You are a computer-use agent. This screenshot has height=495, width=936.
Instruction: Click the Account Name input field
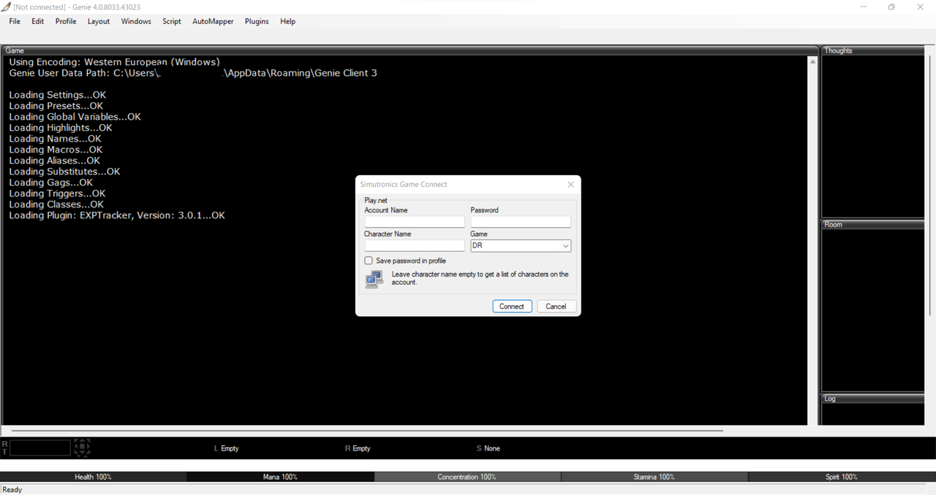pyautogui.click(x=415, y=222)
